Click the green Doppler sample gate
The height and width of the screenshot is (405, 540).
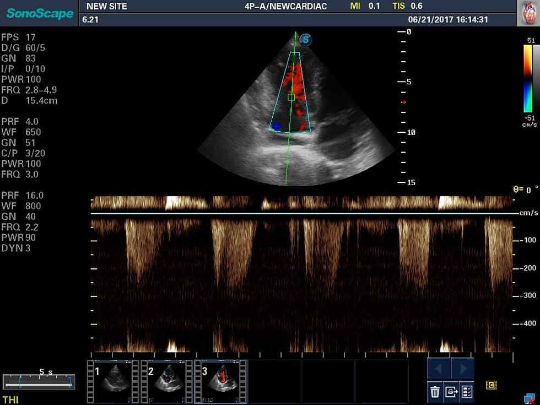point(291,98)
